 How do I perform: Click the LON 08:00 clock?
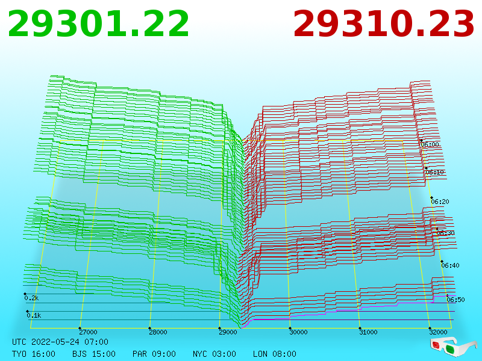(275, 354)
